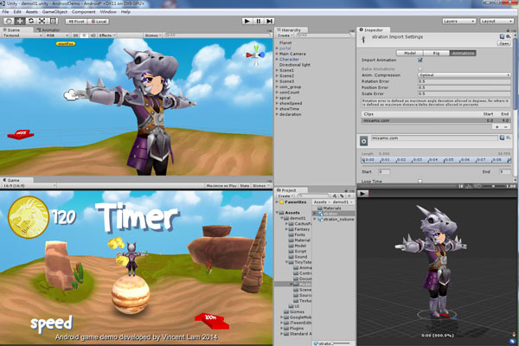Add a new clip with the plus button
The height and width of the screenshot is (346, 519).
(x=497, y=127)
